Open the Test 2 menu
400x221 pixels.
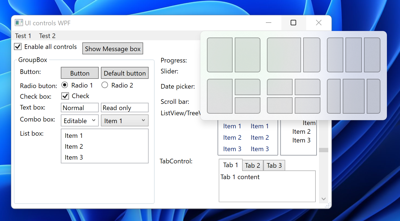[x=47, y=36]
